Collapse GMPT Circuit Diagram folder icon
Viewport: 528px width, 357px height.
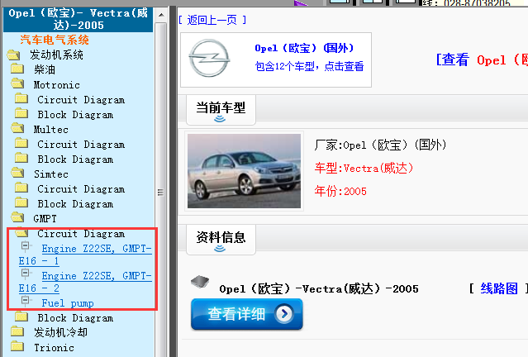pyautogui.click(x=21, y=232)
